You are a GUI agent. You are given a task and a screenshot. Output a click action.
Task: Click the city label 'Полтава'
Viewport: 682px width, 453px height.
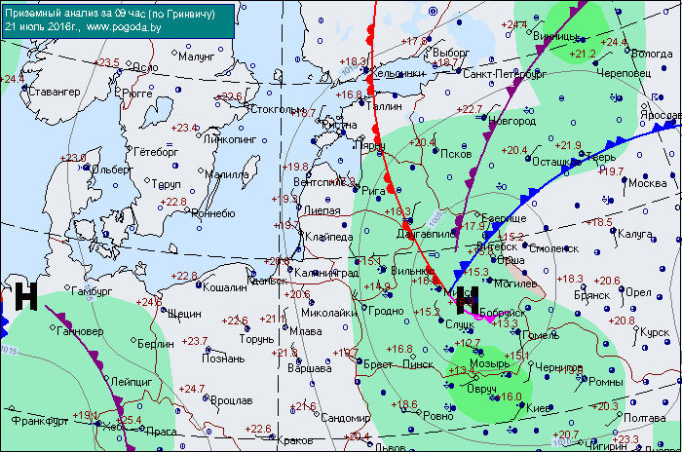645,418
